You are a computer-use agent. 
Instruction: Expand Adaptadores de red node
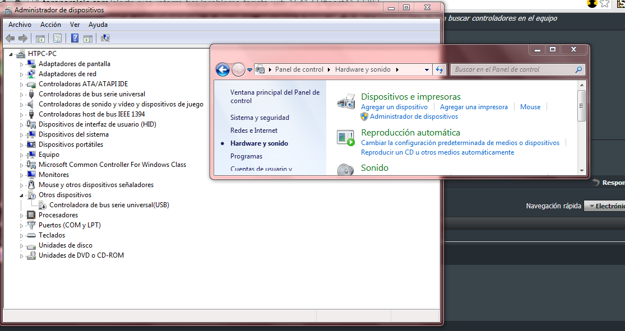click(21, 74)
